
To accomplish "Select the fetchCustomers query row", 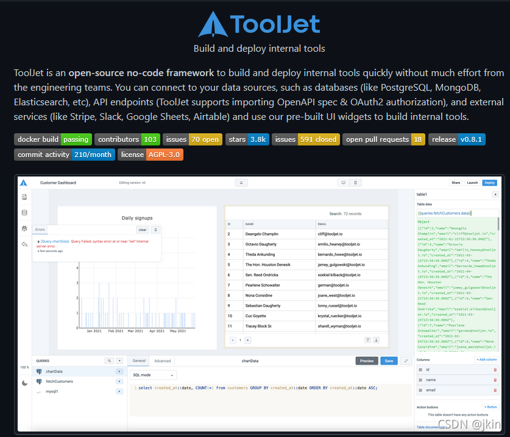I will 79,382.
